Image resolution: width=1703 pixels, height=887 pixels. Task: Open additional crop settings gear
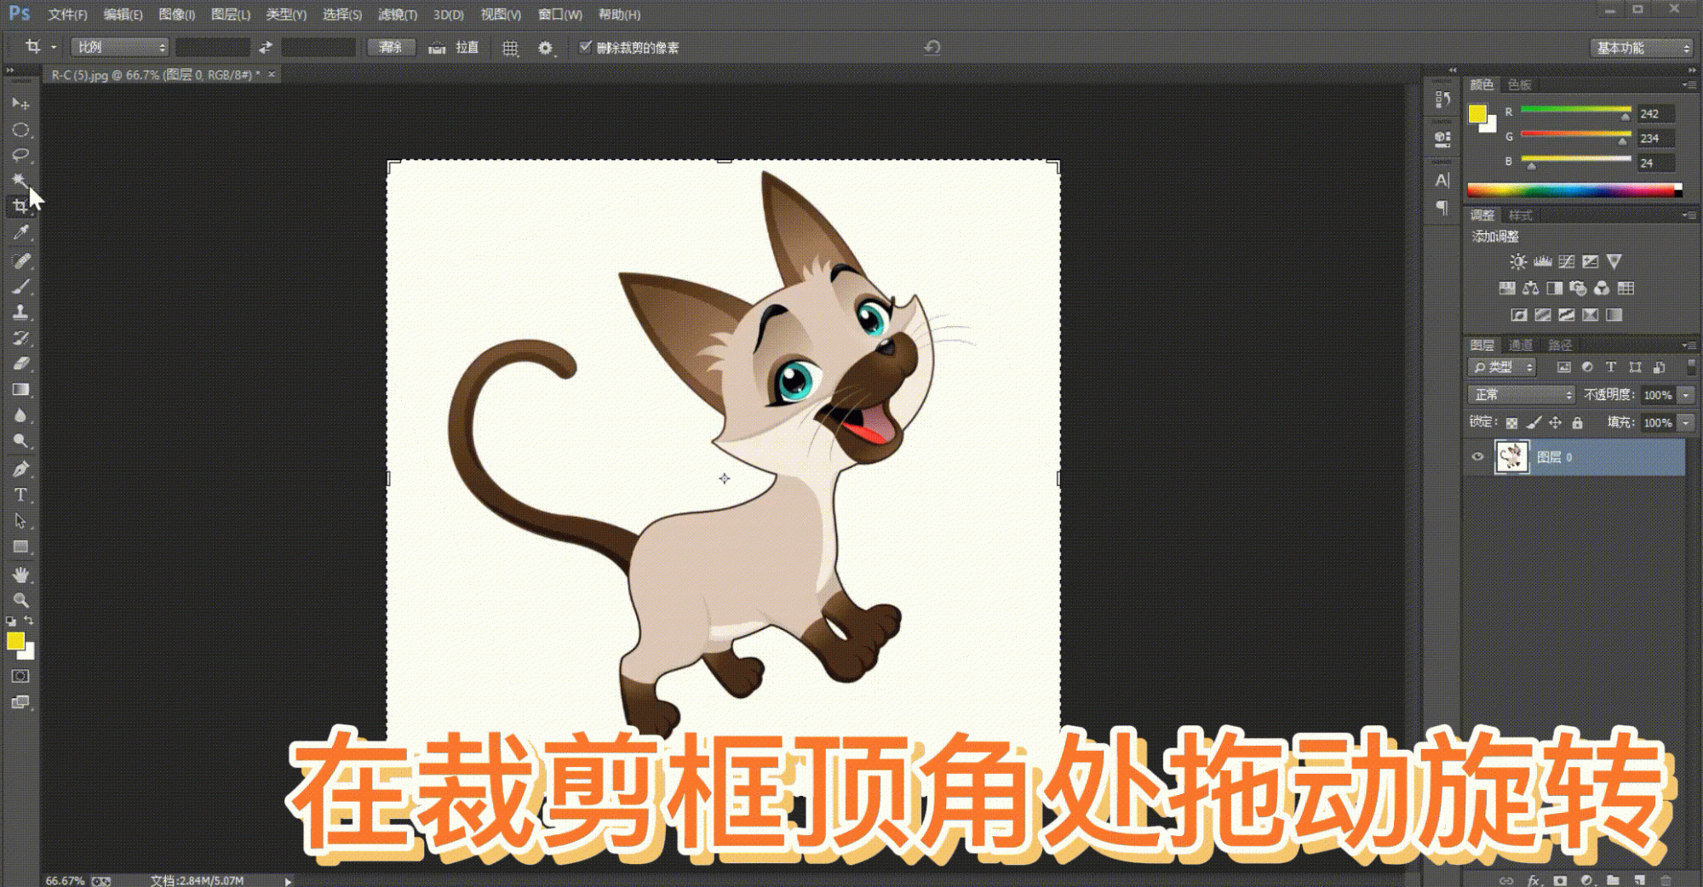(546, 49)
